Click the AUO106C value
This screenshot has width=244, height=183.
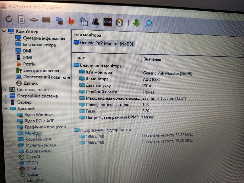click(x=151, y=79)
